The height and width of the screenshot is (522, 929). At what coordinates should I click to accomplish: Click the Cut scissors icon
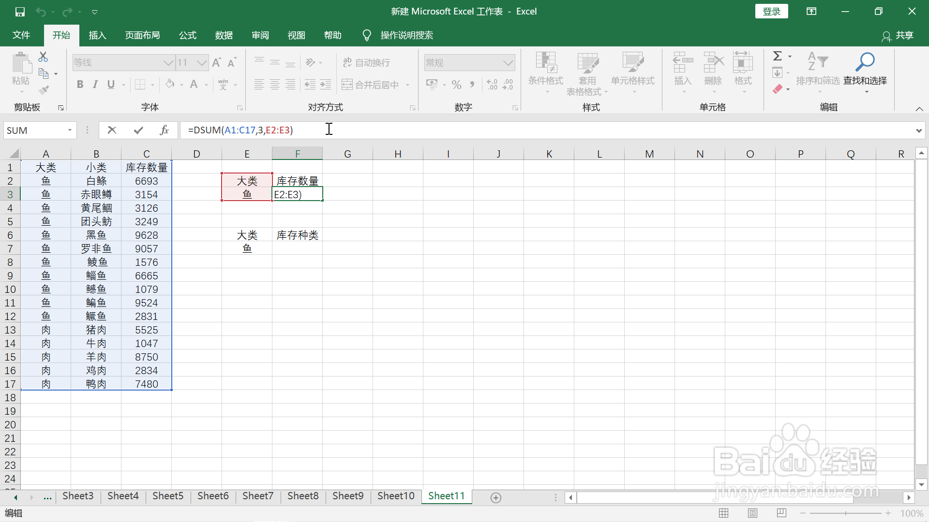tap(43, 57)
